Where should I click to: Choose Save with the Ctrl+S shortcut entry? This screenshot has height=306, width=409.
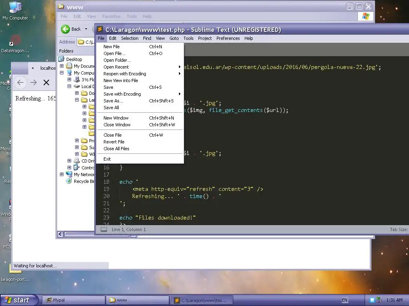click(140, 87)
